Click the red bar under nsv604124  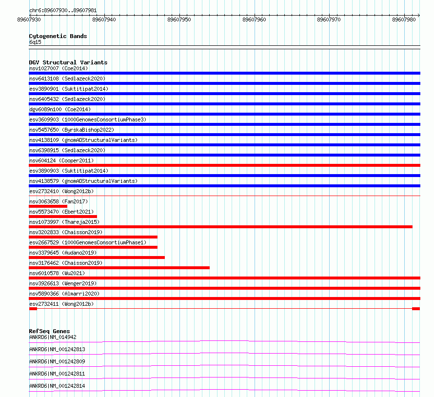[224, 165]
